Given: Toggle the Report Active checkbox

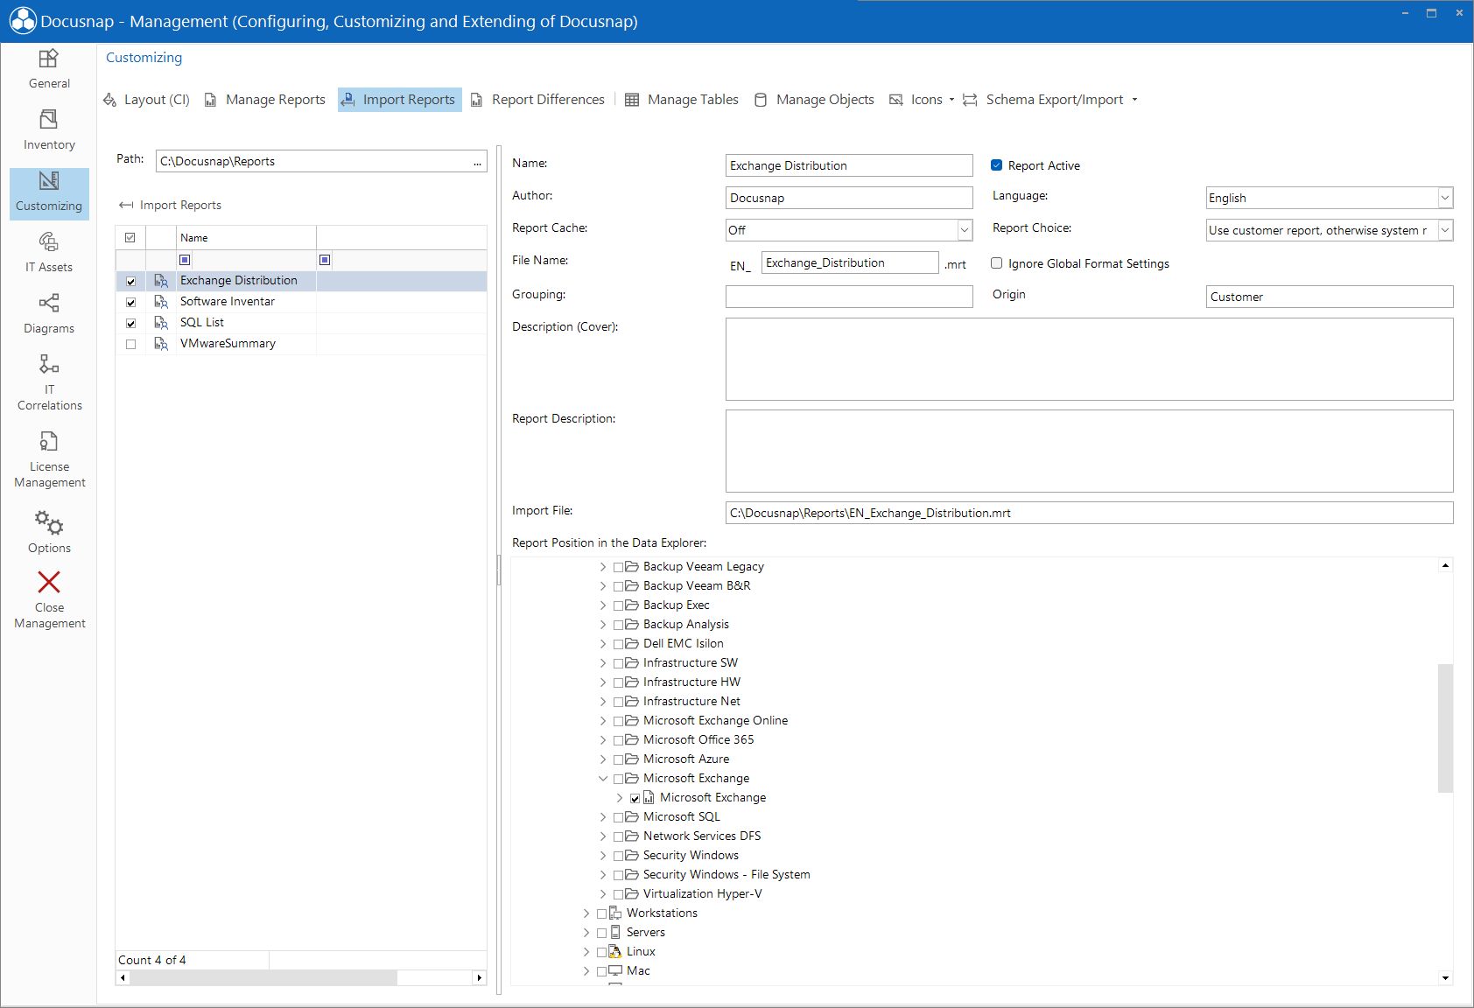Looking at the screenshot, I should [996, 165].
